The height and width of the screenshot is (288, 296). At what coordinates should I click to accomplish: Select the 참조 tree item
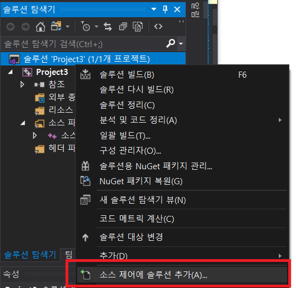[57, 84]
